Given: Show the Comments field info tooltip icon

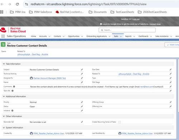Looking at the screenshot, I should [x=14, y=86].
